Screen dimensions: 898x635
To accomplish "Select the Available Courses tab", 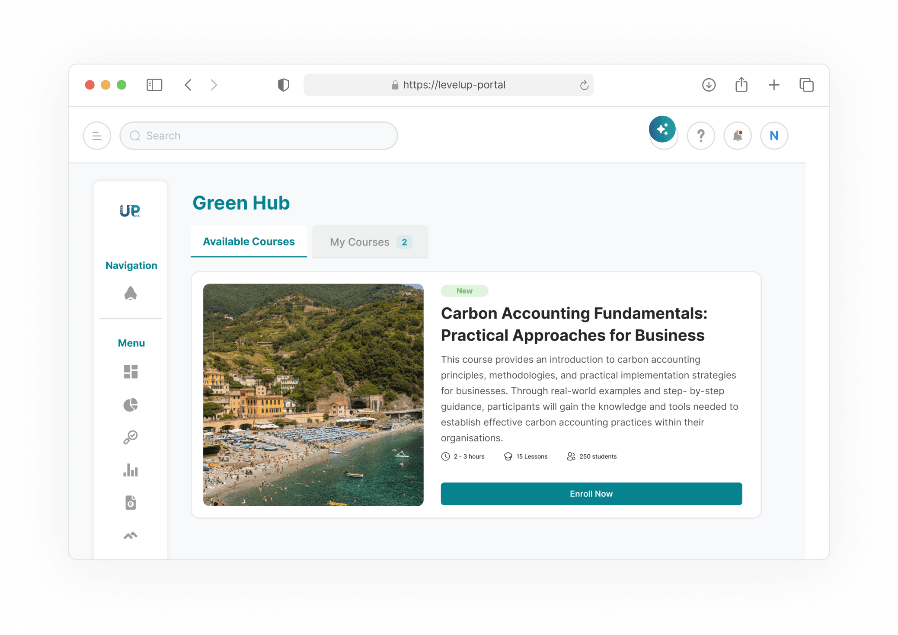I will (x=249, y=242).
